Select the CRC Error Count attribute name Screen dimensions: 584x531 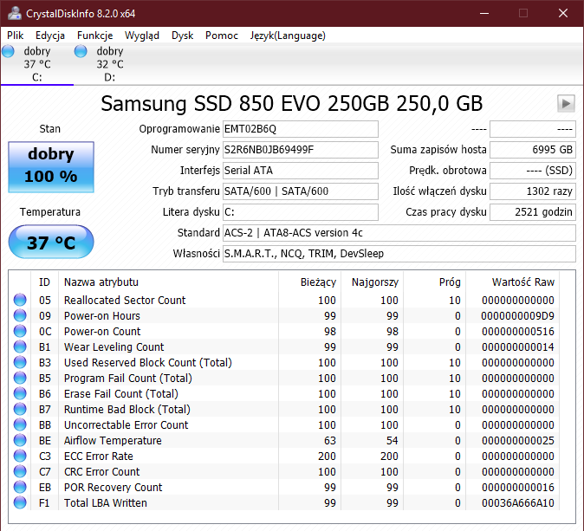[x=101, y=472]
